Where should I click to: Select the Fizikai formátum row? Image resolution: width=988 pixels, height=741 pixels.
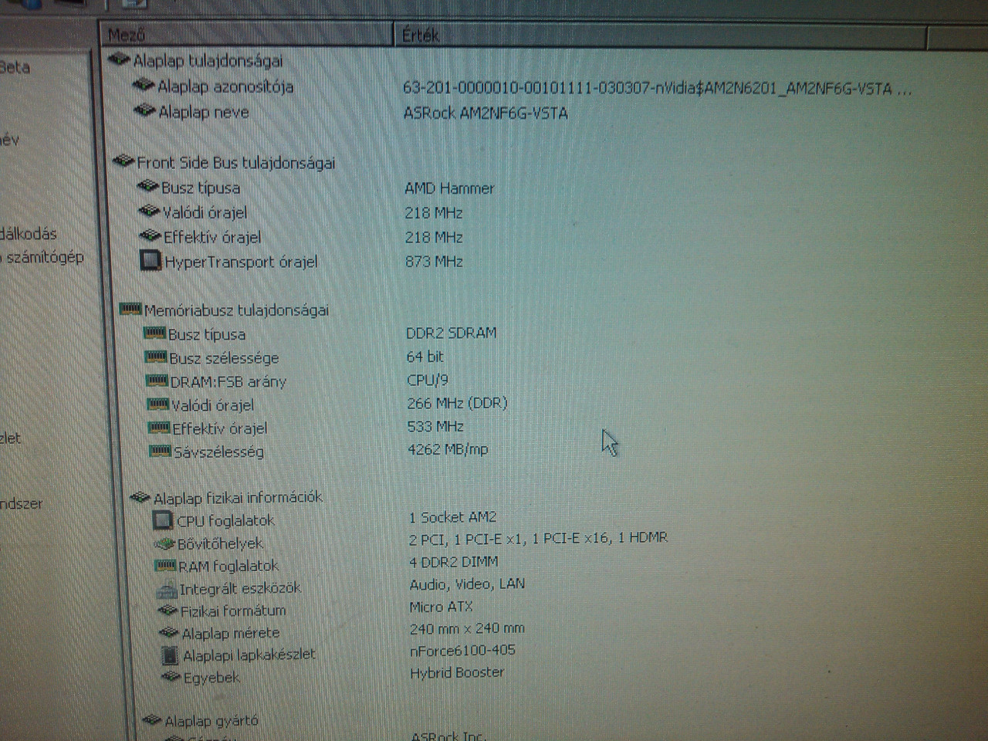pyautogui.click(x=233, y=611)
